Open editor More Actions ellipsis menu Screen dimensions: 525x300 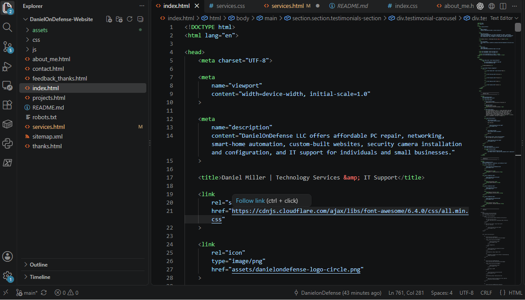point(514,6)
